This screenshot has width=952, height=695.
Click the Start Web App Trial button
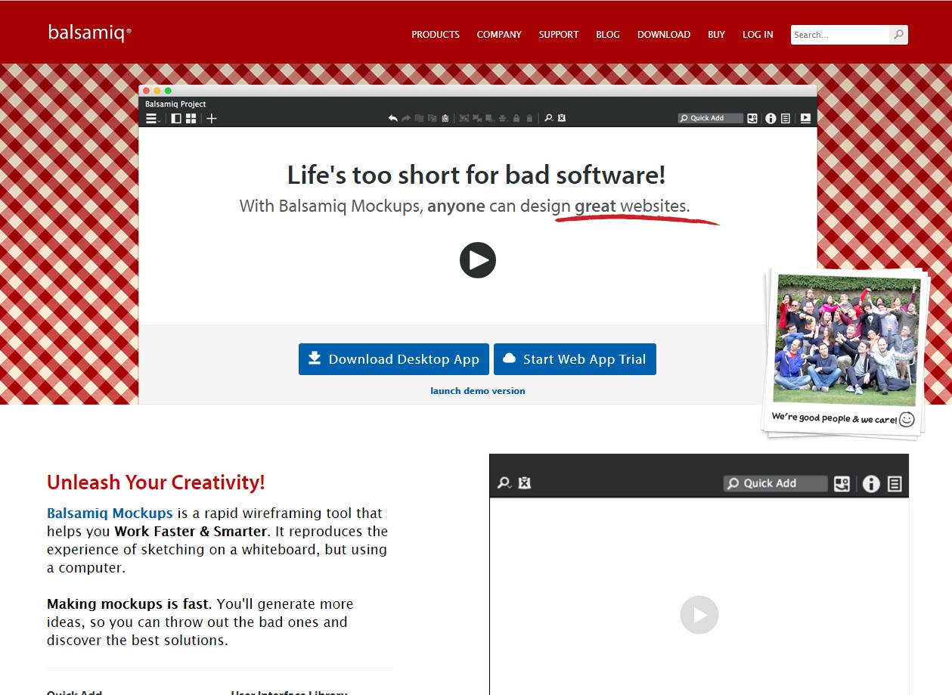pos(574,359)
